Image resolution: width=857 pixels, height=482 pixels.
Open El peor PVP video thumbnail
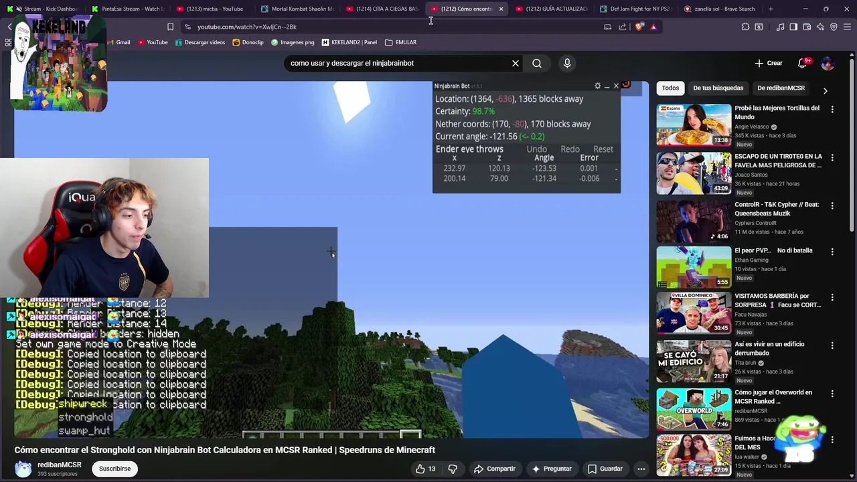point(694,267)
